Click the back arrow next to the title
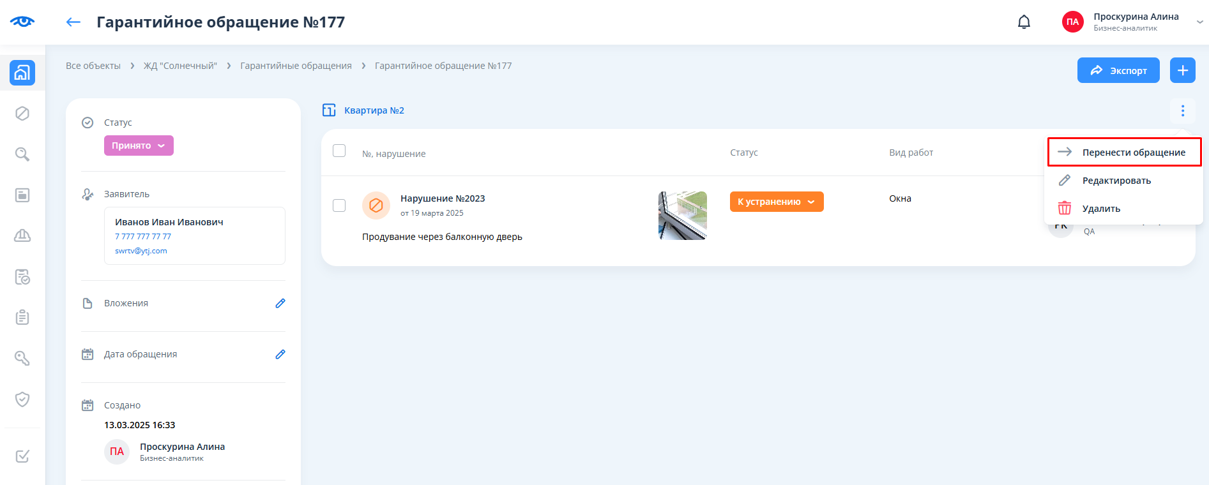Viewport: 1209px width, 485px height. pos(73,22)
